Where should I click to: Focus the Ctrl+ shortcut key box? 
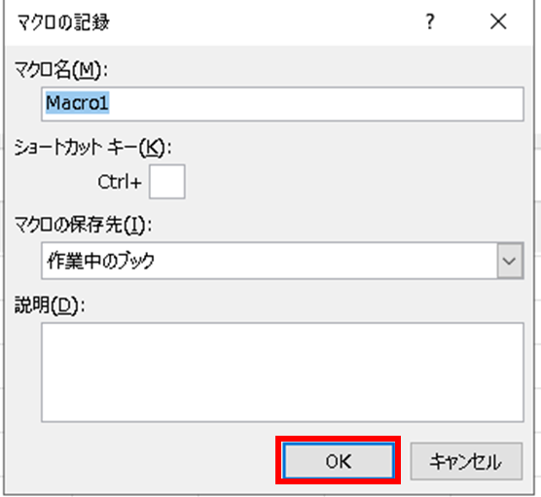coord(167,182)
